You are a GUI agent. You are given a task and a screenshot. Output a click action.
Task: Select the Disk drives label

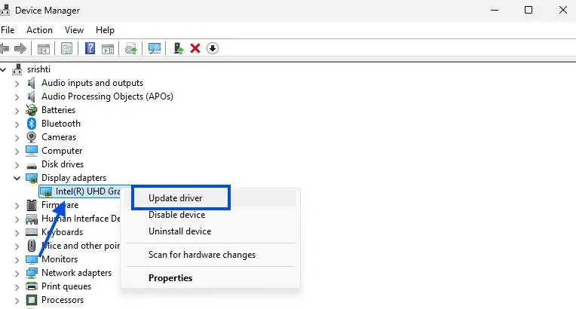(x=63, y=164)
